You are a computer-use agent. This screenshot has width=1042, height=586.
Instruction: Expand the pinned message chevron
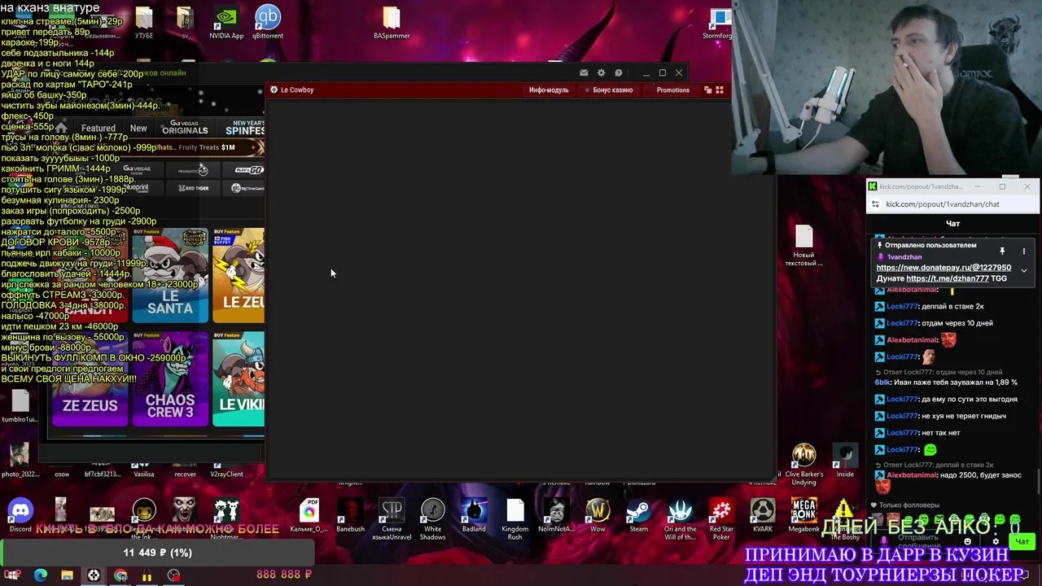(1024, 270)
